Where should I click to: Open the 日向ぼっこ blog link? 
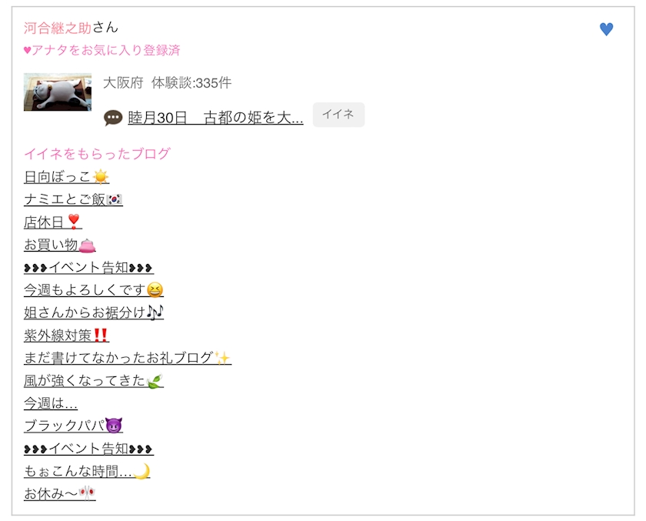coord(67,177)
